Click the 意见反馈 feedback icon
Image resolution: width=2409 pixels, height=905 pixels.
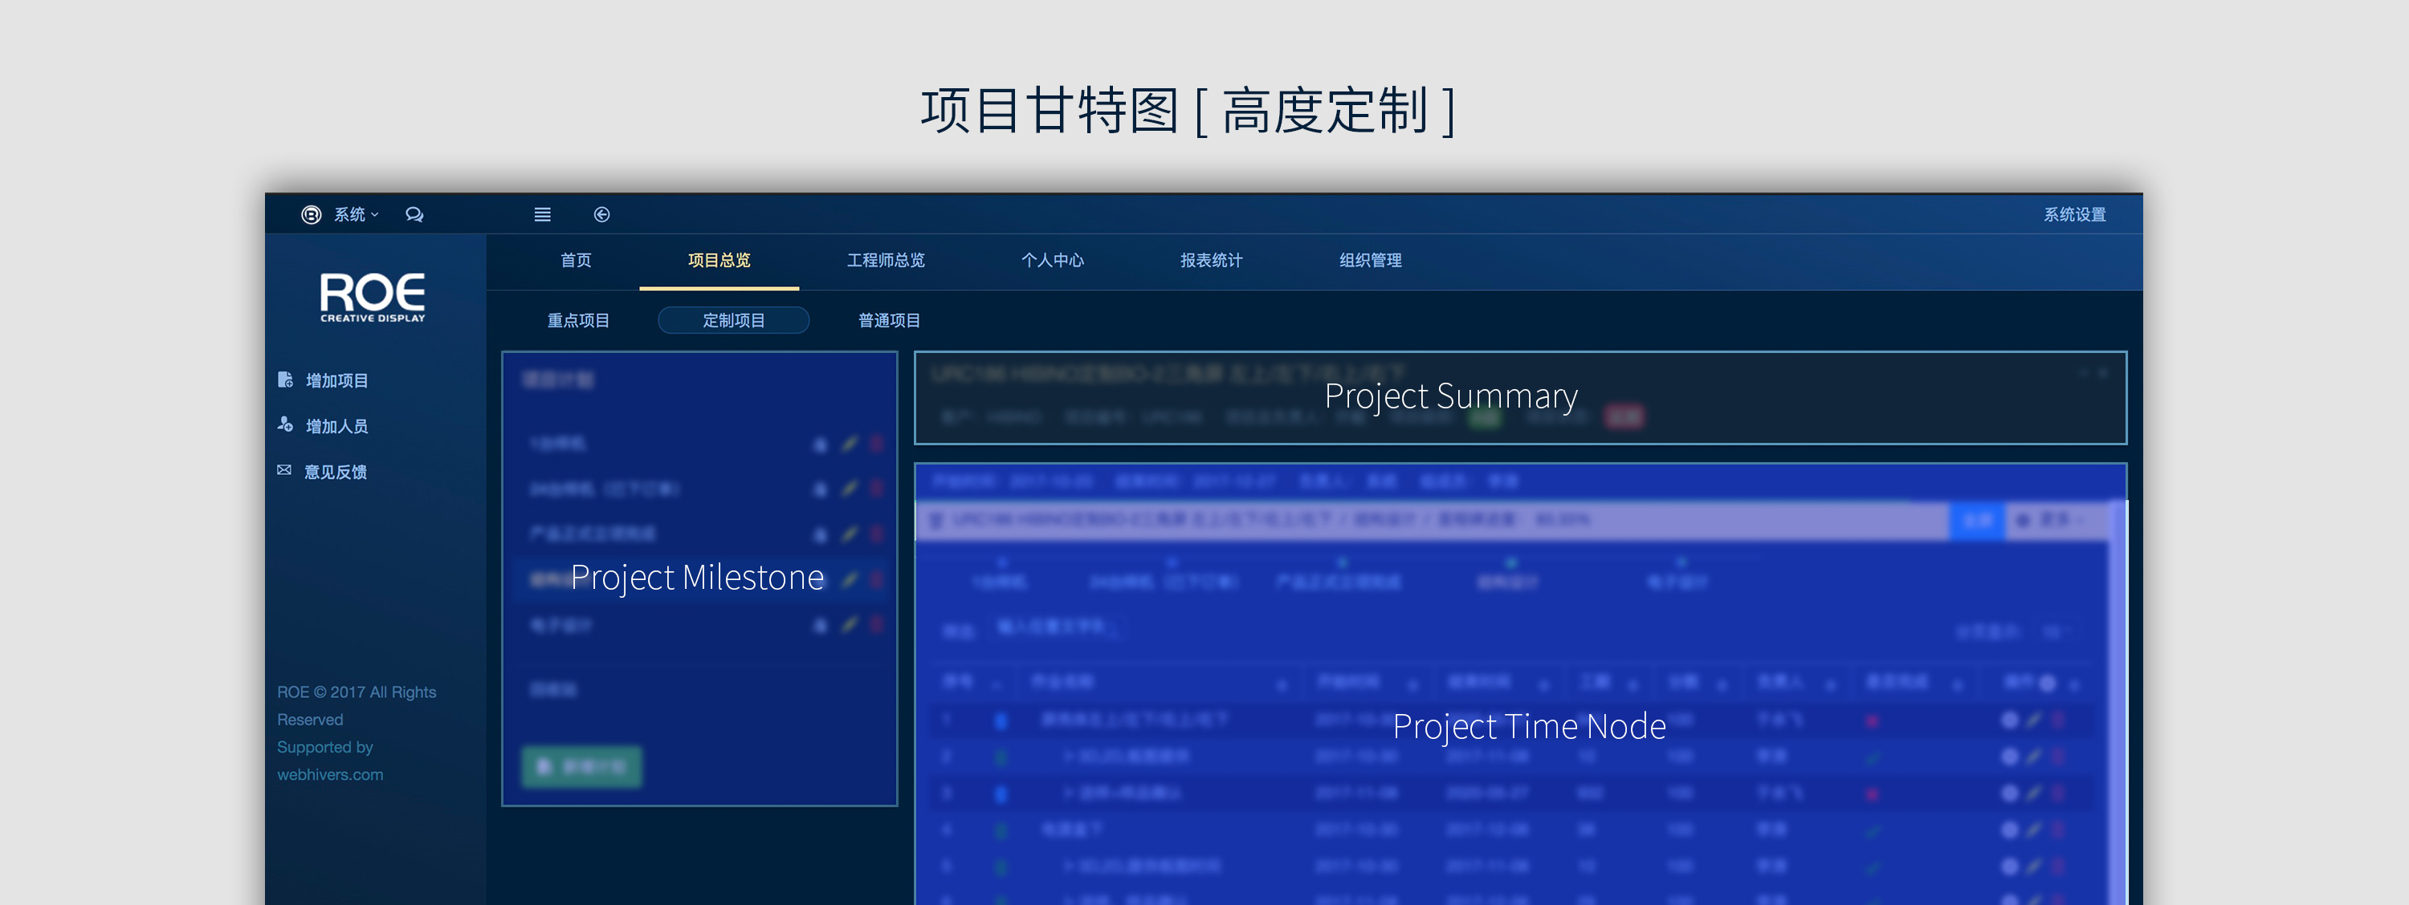(x=283, y=471)
